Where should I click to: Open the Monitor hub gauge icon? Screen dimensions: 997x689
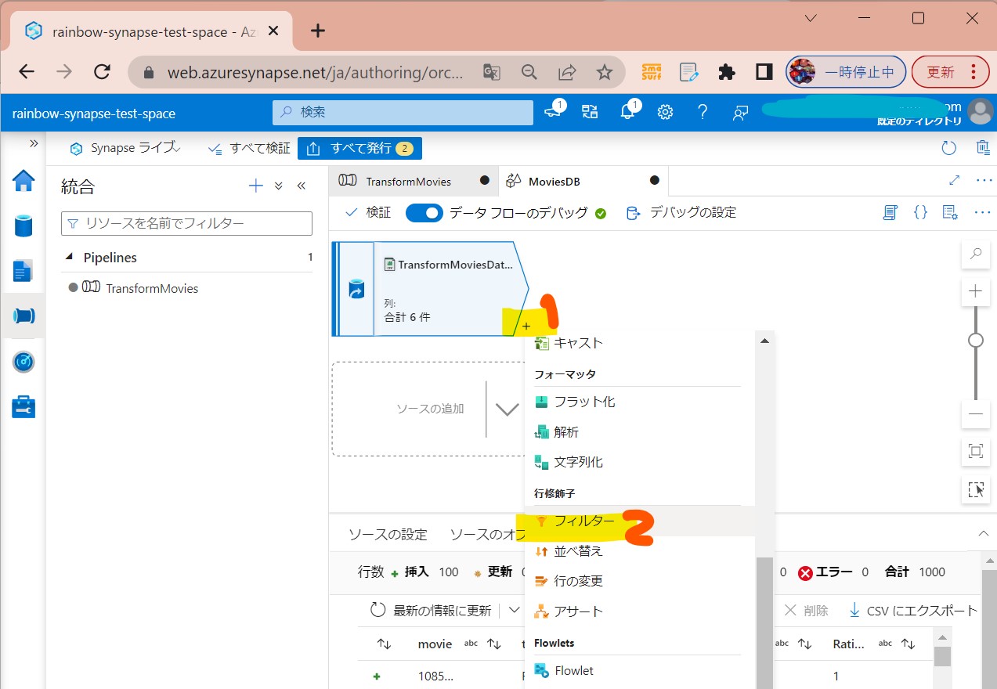23,362
